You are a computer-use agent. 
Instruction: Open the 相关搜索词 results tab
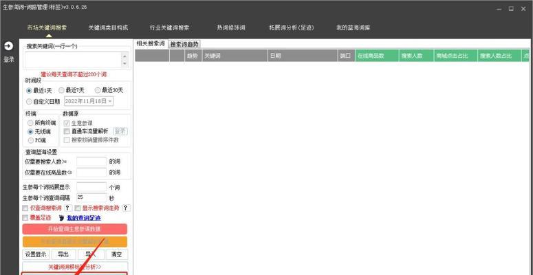[151, 43]
